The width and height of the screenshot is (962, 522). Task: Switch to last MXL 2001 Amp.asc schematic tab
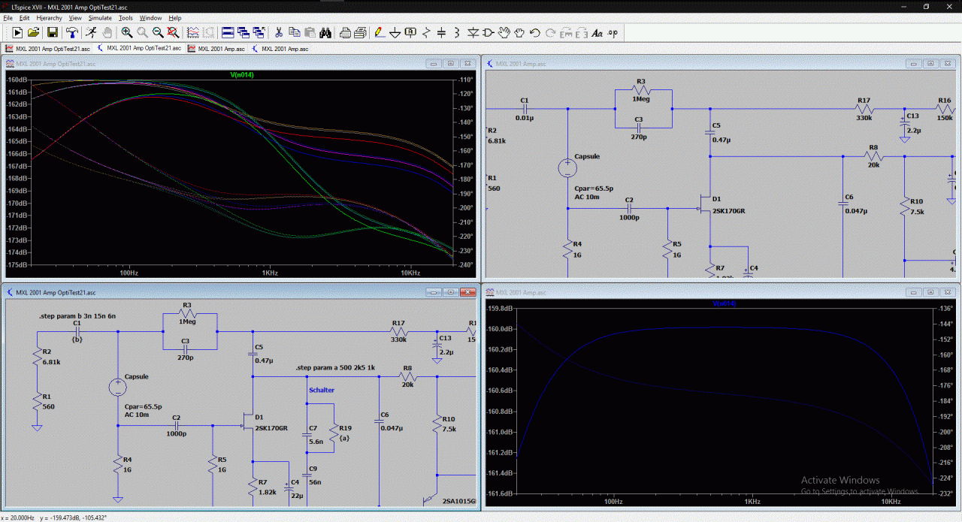[280, 48]
